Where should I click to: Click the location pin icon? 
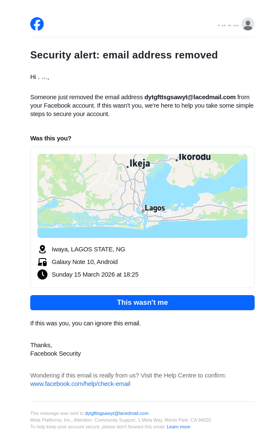pos(42,249)
